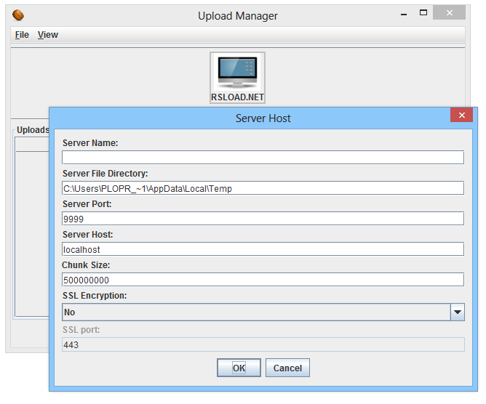Click the RSLOAD.NET monitor icon
The image size is (486, 404).
click(237, 78)
